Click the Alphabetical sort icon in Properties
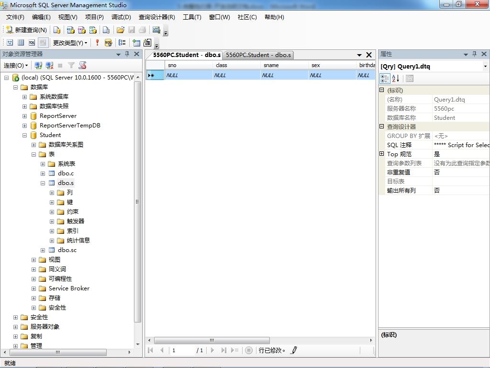Screen dimensions: 490x368 (395, 79)
